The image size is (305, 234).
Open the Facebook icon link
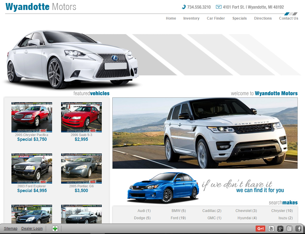[298, 229]
